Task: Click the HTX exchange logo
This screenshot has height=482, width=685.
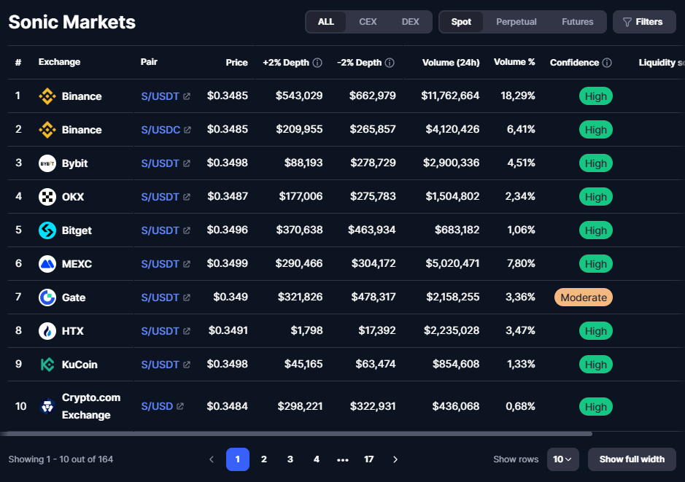Action: tap(47, 331)
